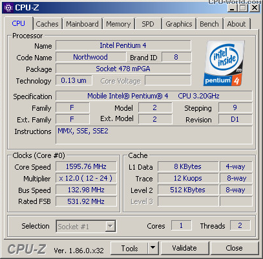Click the Instructions field showing MMX, SSE
The width and height of the screenshot is (263, 259).
(x=154, y=135)
